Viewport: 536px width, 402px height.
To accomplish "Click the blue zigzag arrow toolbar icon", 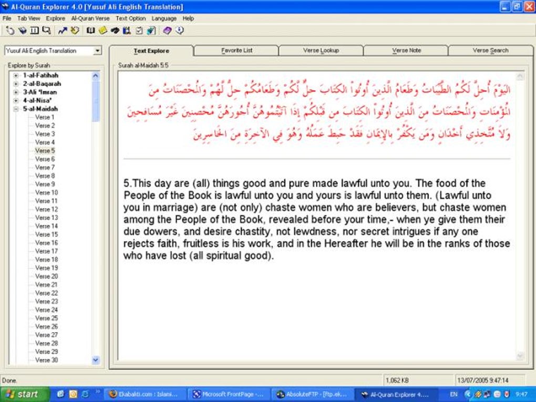I will [x=63, y=31].
